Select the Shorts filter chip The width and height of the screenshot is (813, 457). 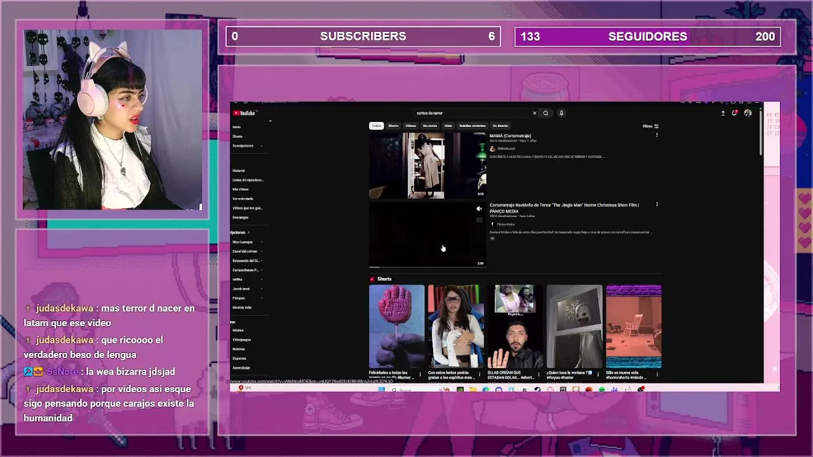pyautogui.click(x=393, y=126)
